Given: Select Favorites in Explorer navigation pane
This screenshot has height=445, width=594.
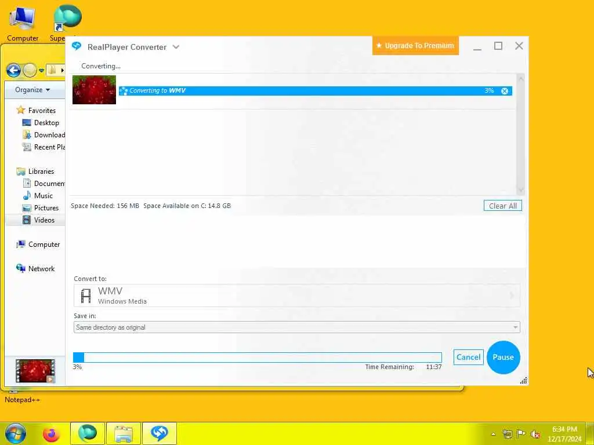Looking at the screenshot, I should click(42, 111).
